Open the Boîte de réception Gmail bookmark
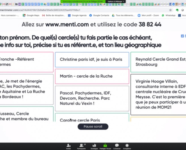Viewport: 186px width, 150px height. 54,15
